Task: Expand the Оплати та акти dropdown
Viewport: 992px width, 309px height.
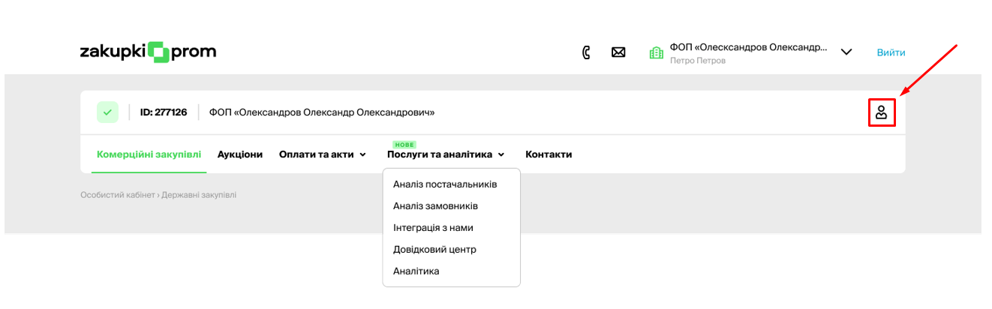Action: [x=322, y=154]
